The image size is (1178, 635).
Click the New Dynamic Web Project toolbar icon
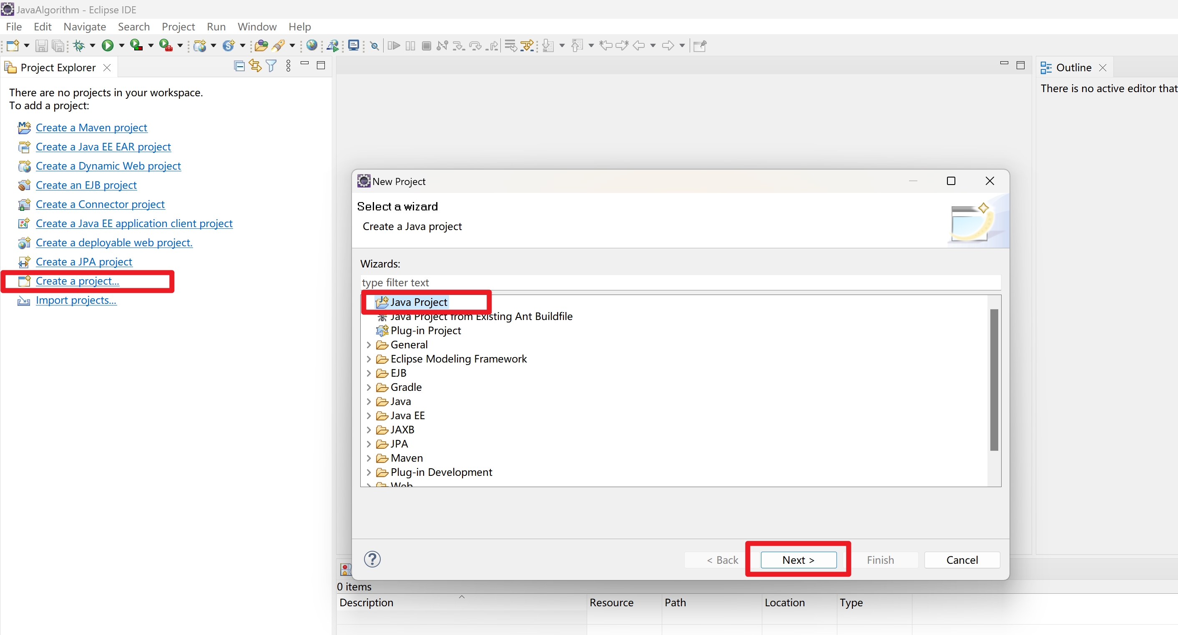click(x=200, y=45)
